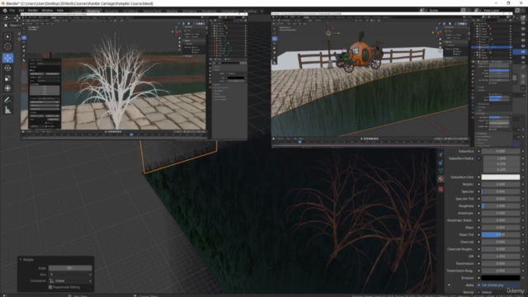Screen dimensions: 528x297
Task: Switch to the Shading workspace tab
Action: (x=172, y=11)
